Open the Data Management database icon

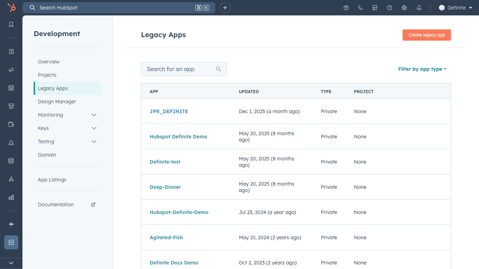click(x=11, y=161)
